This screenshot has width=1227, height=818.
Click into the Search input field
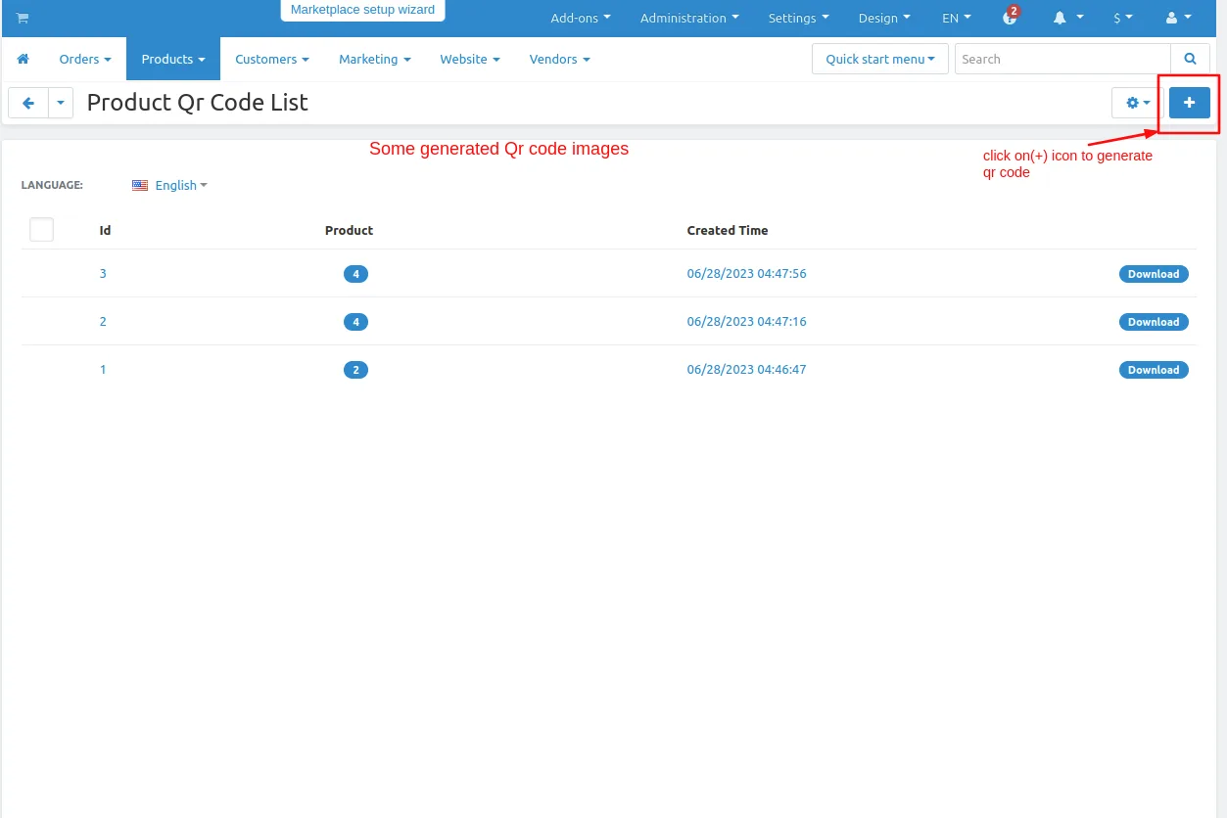click(1062, 59)
